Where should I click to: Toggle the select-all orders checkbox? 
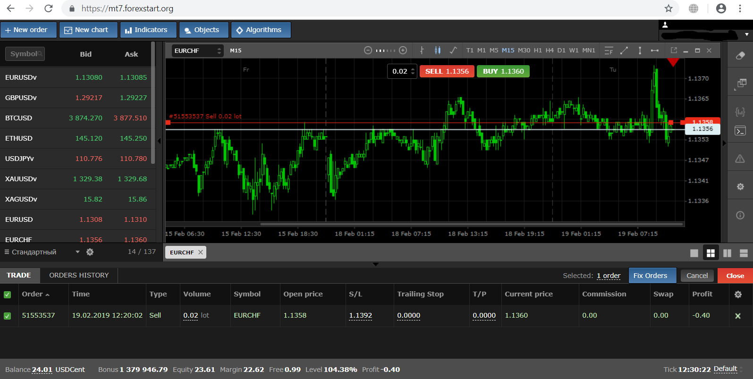pyautogui.click(x=7, y=295)
